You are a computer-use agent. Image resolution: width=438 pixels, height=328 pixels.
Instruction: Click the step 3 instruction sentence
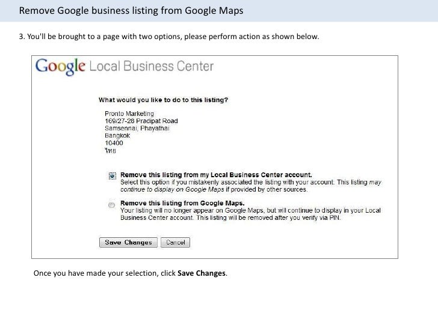tap(168, 37)
